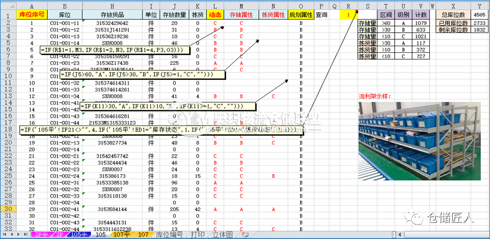Select the 105 sheet tab
The image size is (490, 239).
click(x=100, y=234)
